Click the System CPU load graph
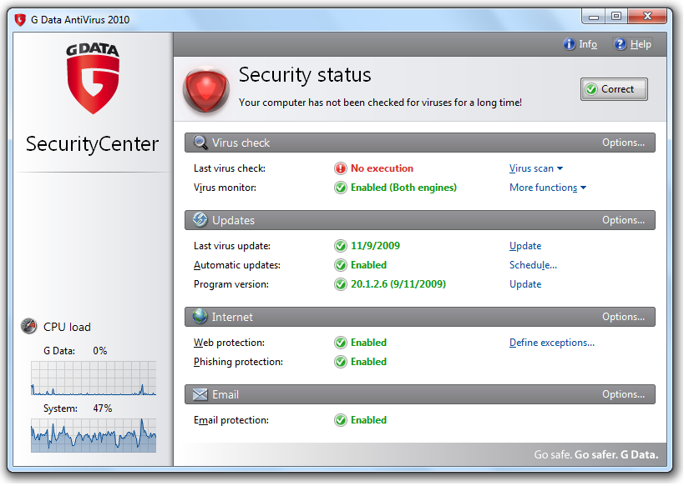This screenshot has width=684, height=486. click(94, 435)
